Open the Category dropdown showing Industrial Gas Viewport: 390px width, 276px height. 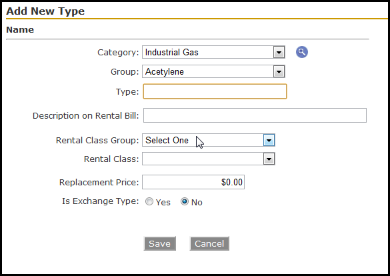point(213,52)
